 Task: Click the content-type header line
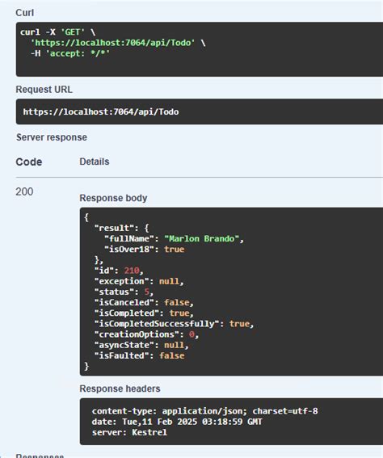click(x=204, y=411)
